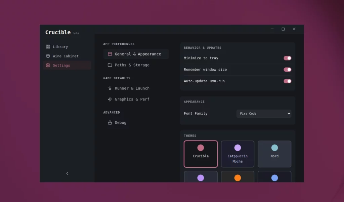Select the orange-dot theme card

click(238, 177)
